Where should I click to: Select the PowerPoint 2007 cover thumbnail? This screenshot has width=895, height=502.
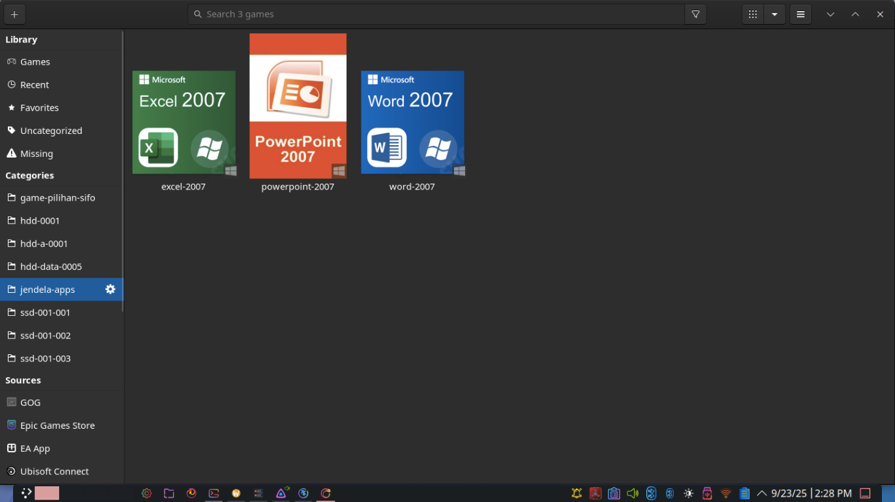[x=298, y=106]
